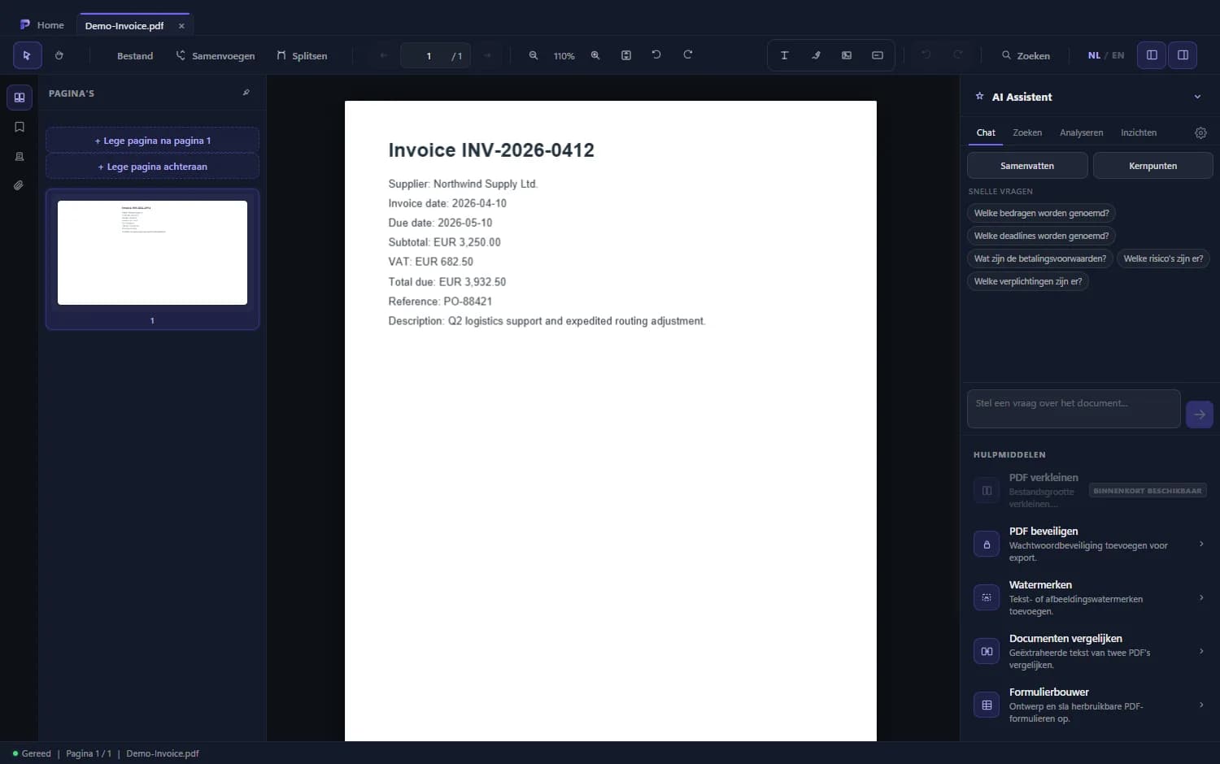Screen dimensions: 1220x764
Task: Rotate the page clockwise
Action: click(688, 55)
